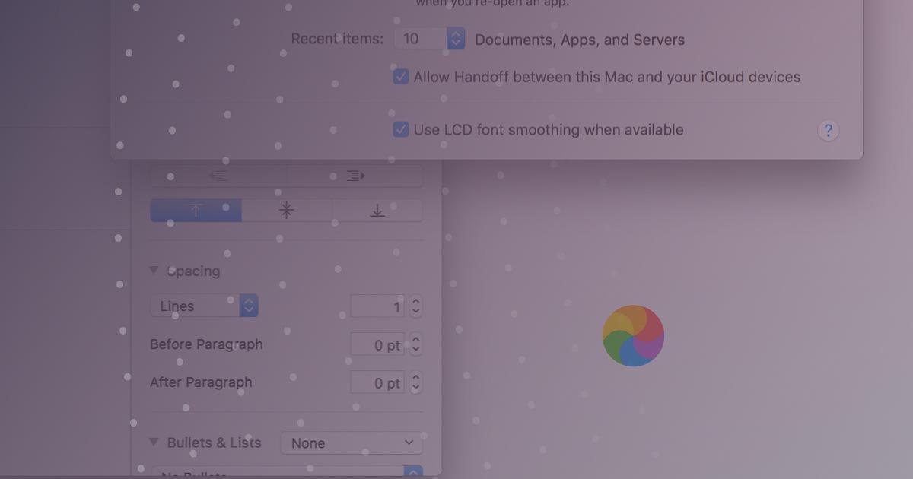
Task: Click the Before Paragraph stepper arrows
Action: [415, 344]
